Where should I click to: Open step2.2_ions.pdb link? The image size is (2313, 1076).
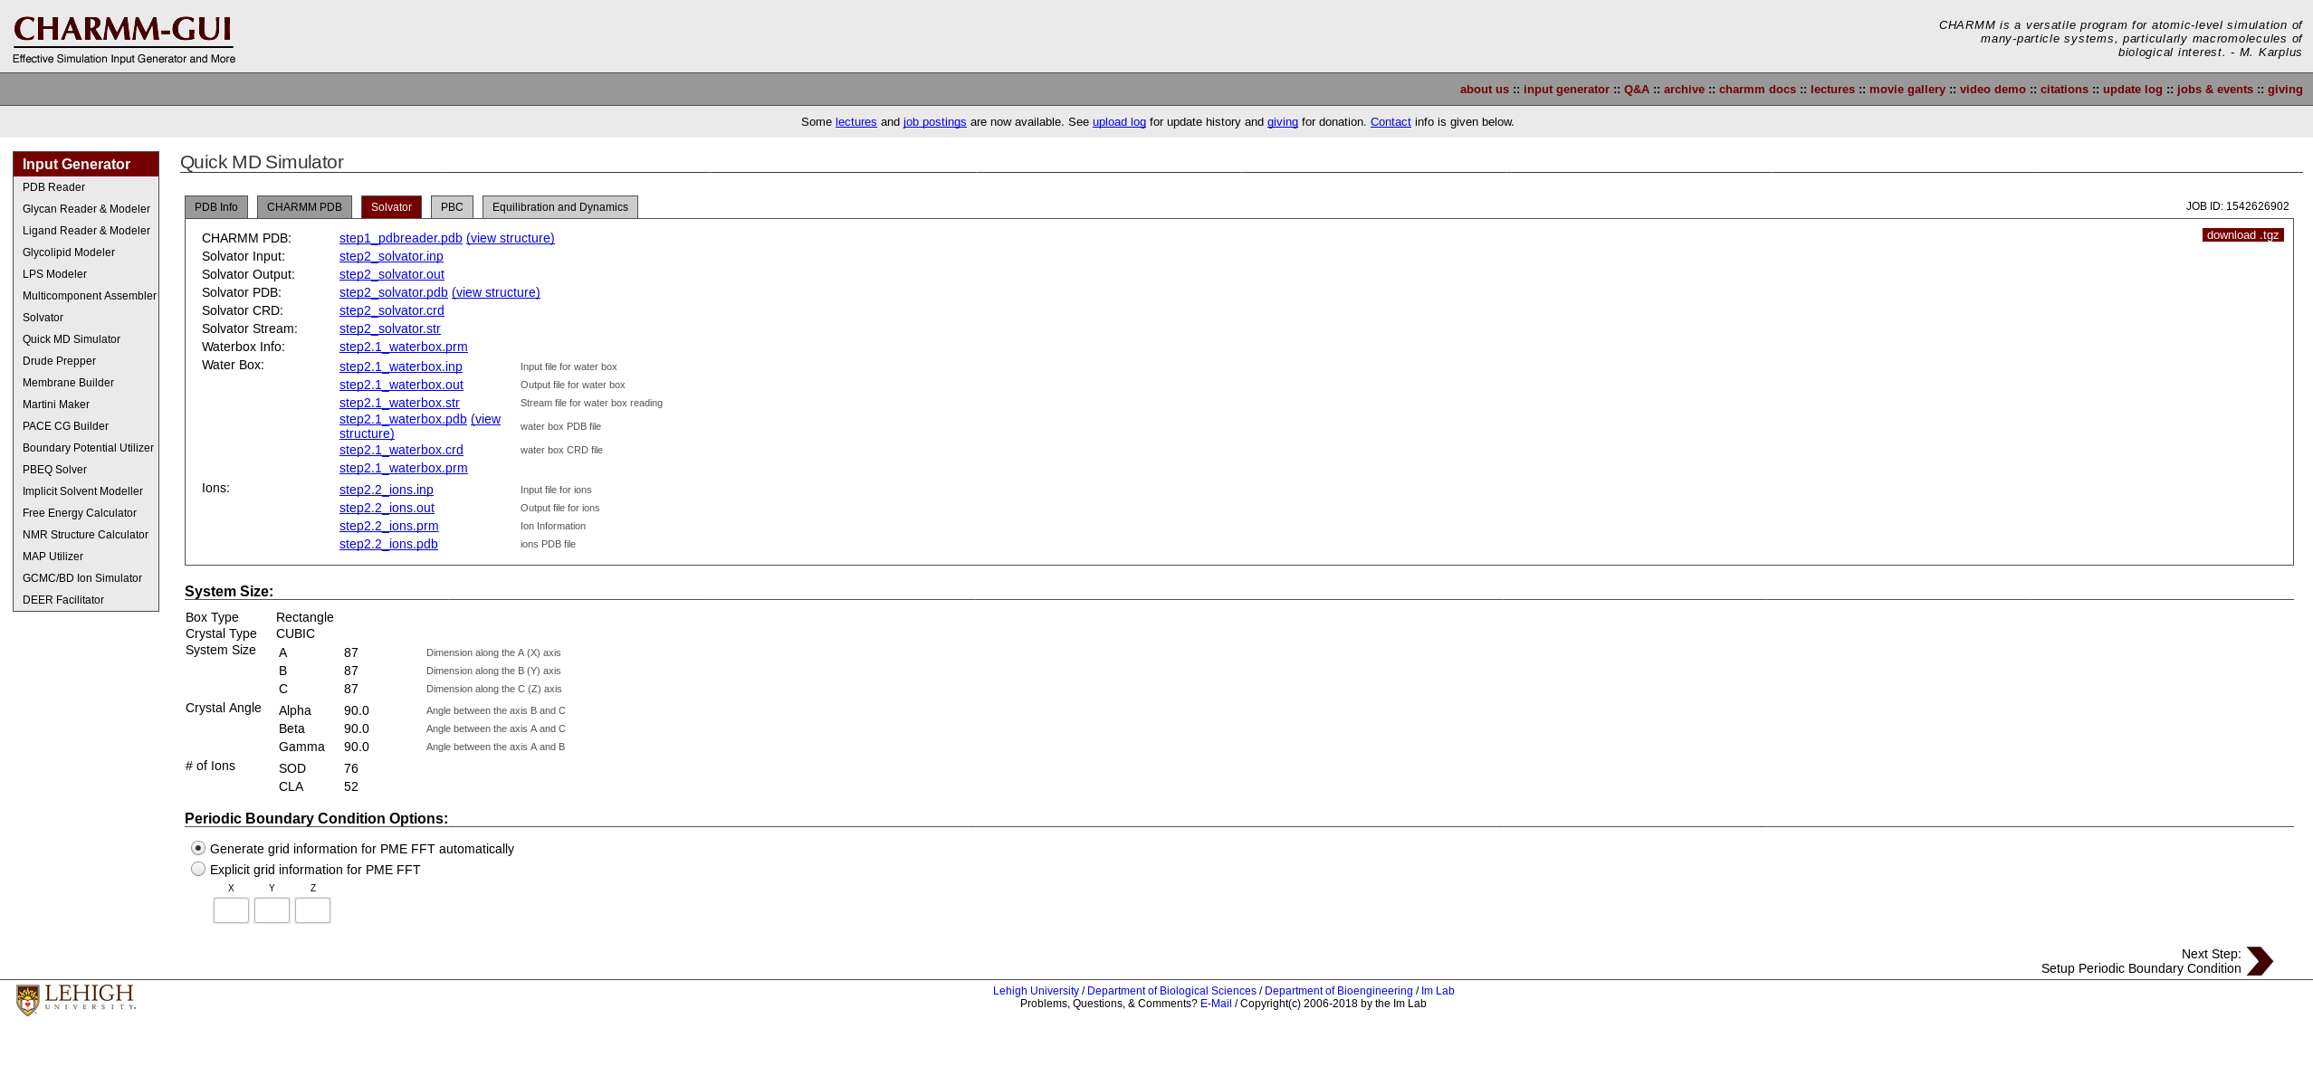coord(388,544)
